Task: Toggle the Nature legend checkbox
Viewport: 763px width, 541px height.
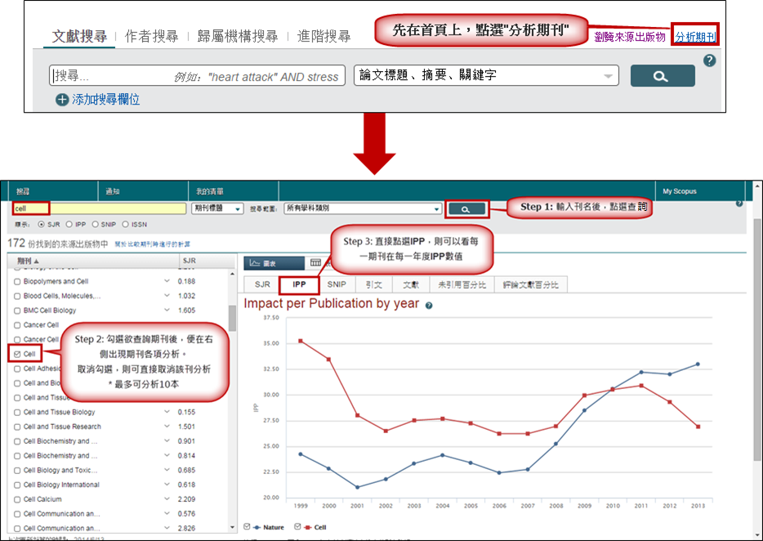Action: [x=247, y=527]
